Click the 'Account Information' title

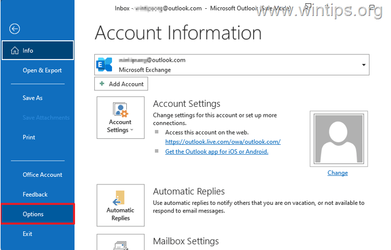(178, 33)
